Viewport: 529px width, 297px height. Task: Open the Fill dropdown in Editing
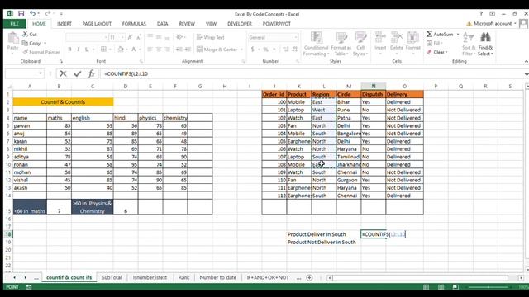coord(435,43)
